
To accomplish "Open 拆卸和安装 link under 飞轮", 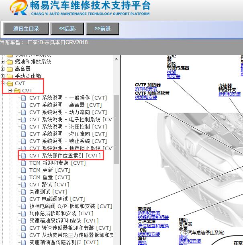I will click(149, 234).
